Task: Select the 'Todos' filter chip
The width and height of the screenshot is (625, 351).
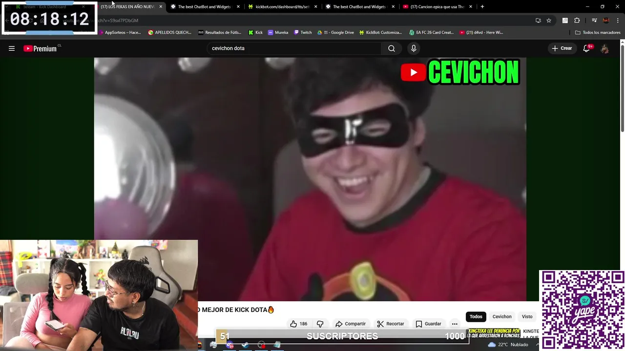Action: point(476,316)
